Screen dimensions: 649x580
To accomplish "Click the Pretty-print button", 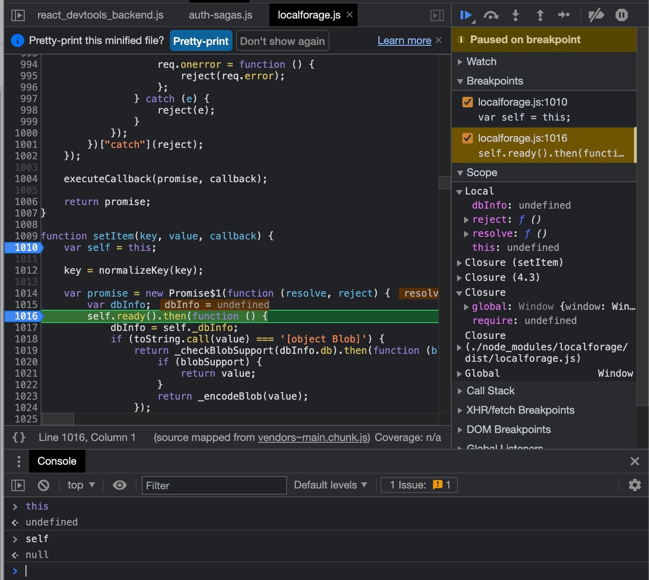I will (x=201, y=40).
